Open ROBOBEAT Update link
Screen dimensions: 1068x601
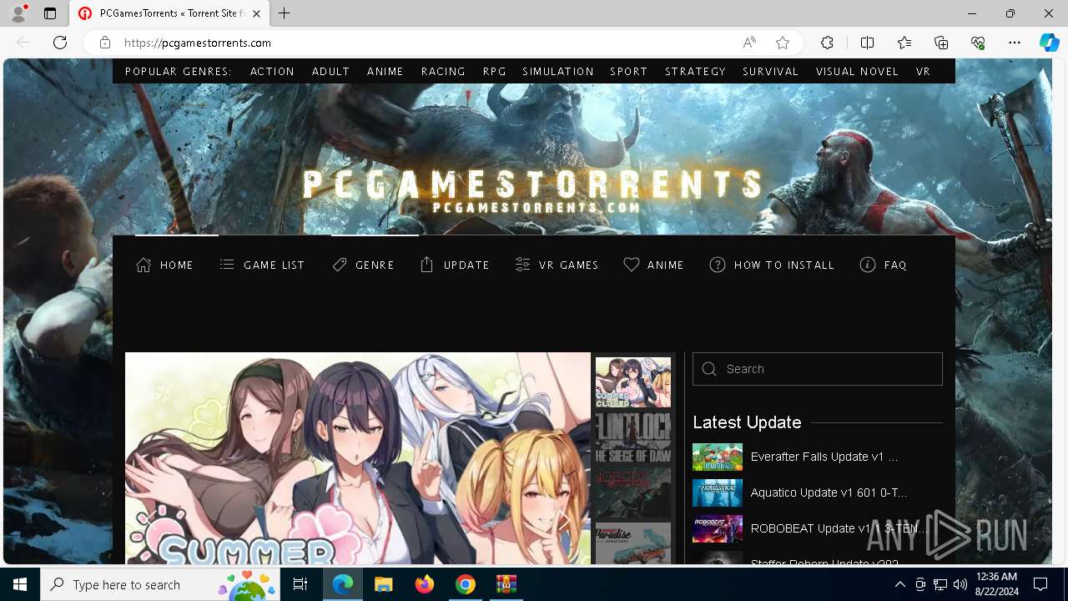coord(839,528)
